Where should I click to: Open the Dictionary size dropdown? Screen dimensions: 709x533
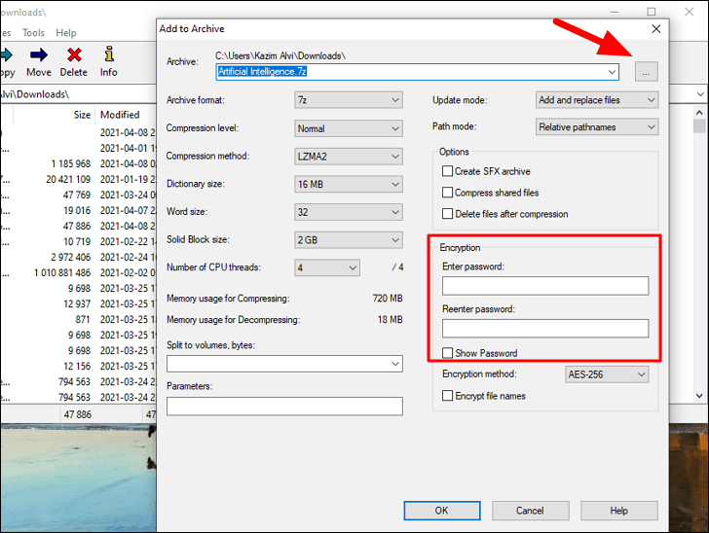pos(349,184)
